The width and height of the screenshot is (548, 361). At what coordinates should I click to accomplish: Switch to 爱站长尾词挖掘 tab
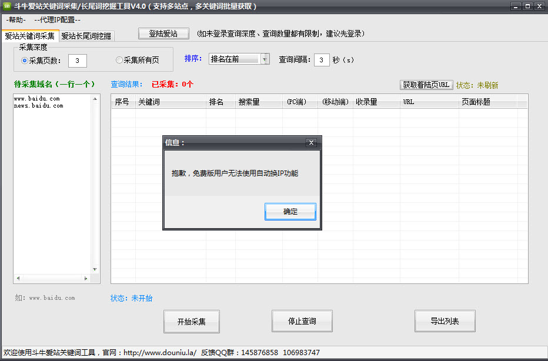pos(86,36)
